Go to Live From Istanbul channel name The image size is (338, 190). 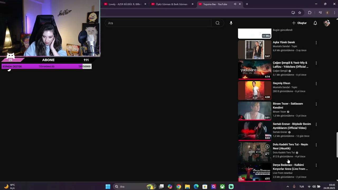[x=283, y=173]
